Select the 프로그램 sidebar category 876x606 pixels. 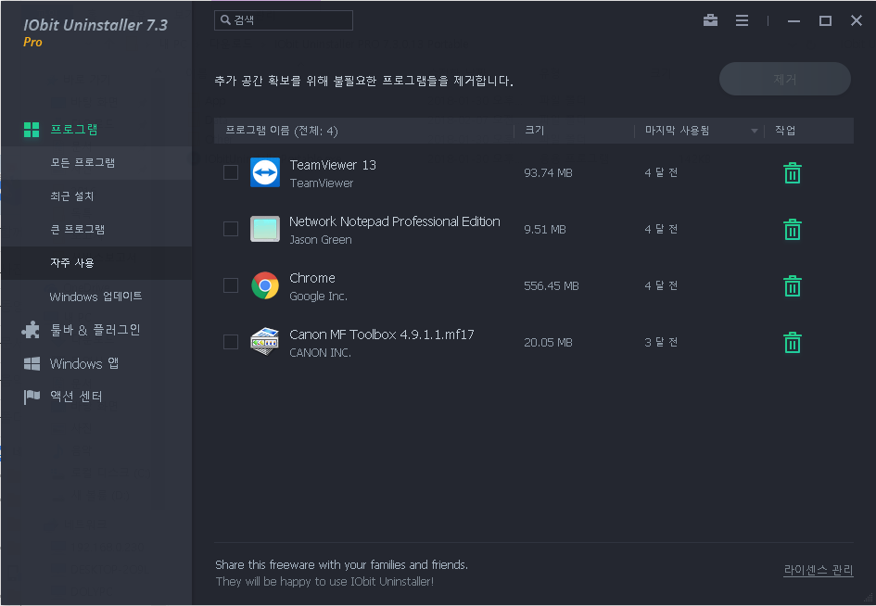74,130
